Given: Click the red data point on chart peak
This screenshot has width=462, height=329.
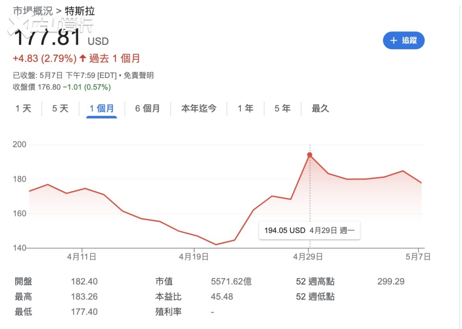Looking at the screenshot, I should [x=310, y=155].
